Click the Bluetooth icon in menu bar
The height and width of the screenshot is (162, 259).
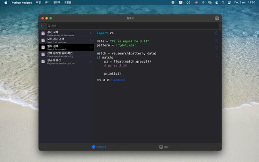(203, 2)
